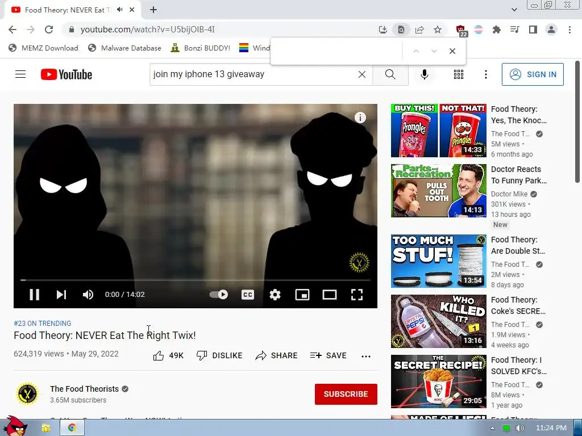Open the uBlock Origin extension icon
This screenshot has width=582, height=436.
(461, 31)
